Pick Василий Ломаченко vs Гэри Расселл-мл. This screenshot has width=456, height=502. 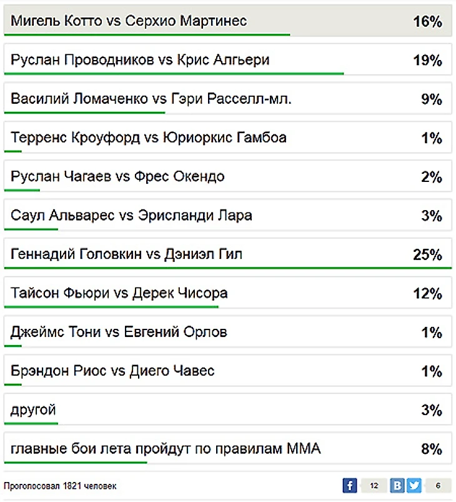151,99
